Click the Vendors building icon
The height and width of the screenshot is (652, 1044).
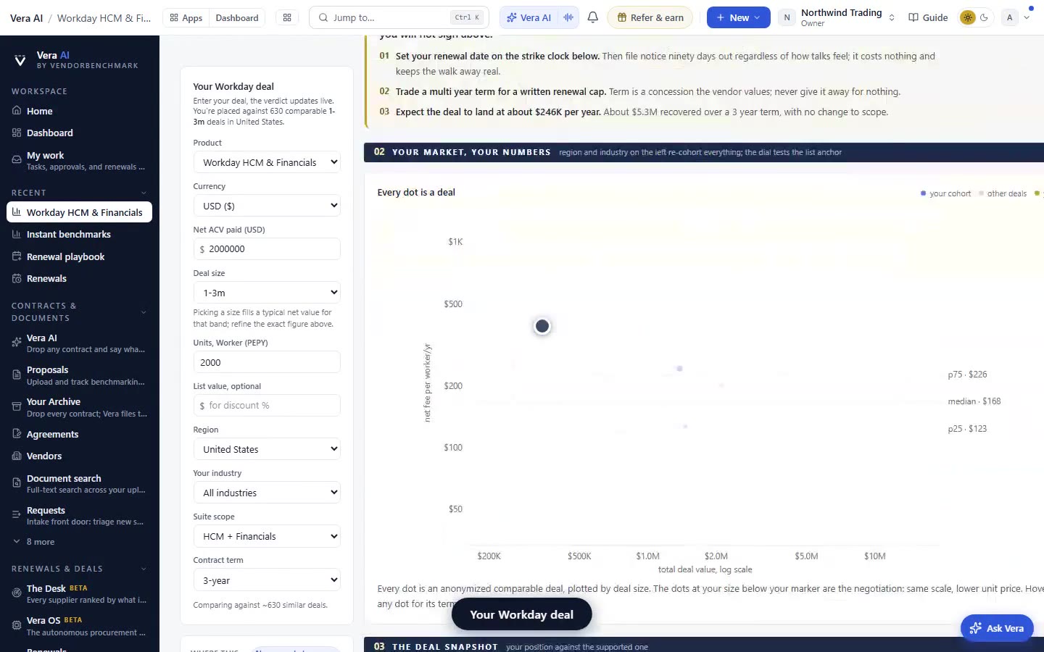[x=17, y=456]
